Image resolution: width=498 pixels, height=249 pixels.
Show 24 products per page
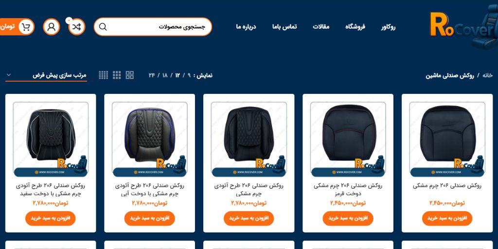click(152, 75)
